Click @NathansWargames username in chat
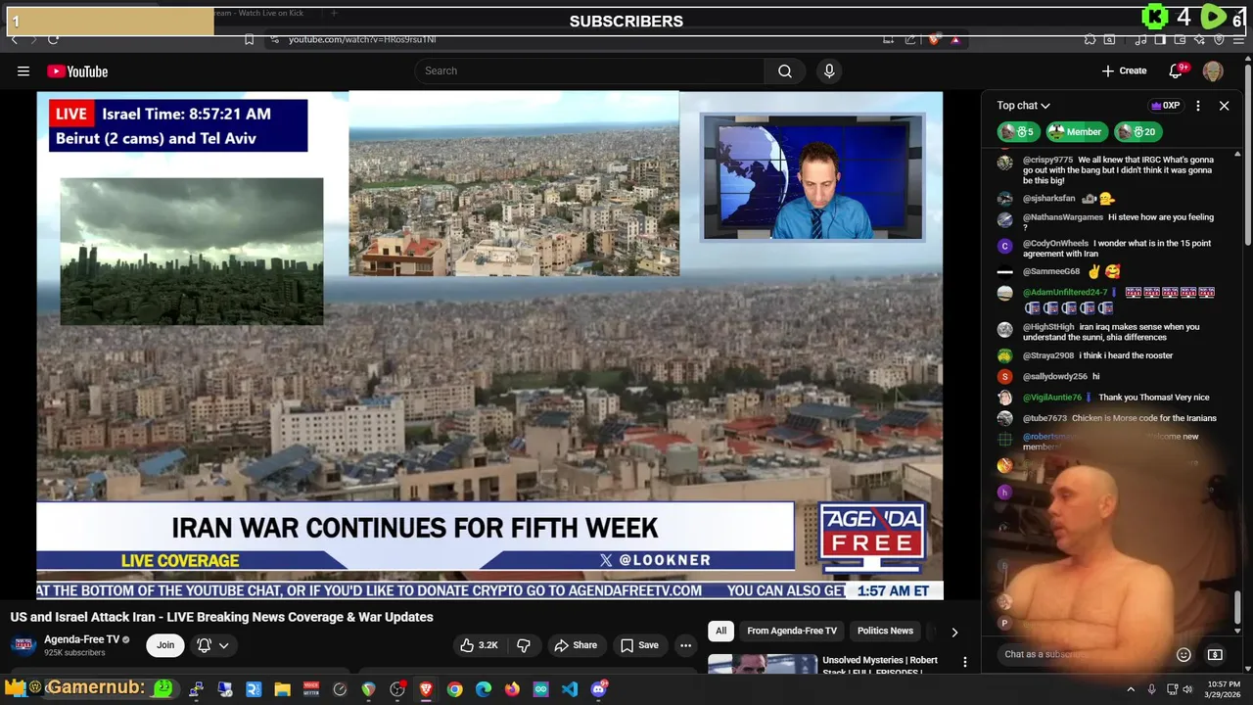Screen dimensions: 1253x705 (x=1062, y=217)
